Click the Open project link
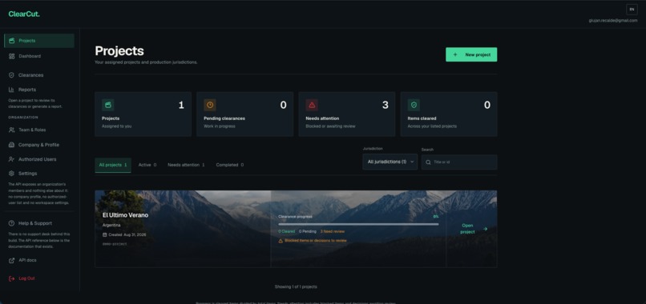Screen dimensions: 646x304 click(471, 229)
